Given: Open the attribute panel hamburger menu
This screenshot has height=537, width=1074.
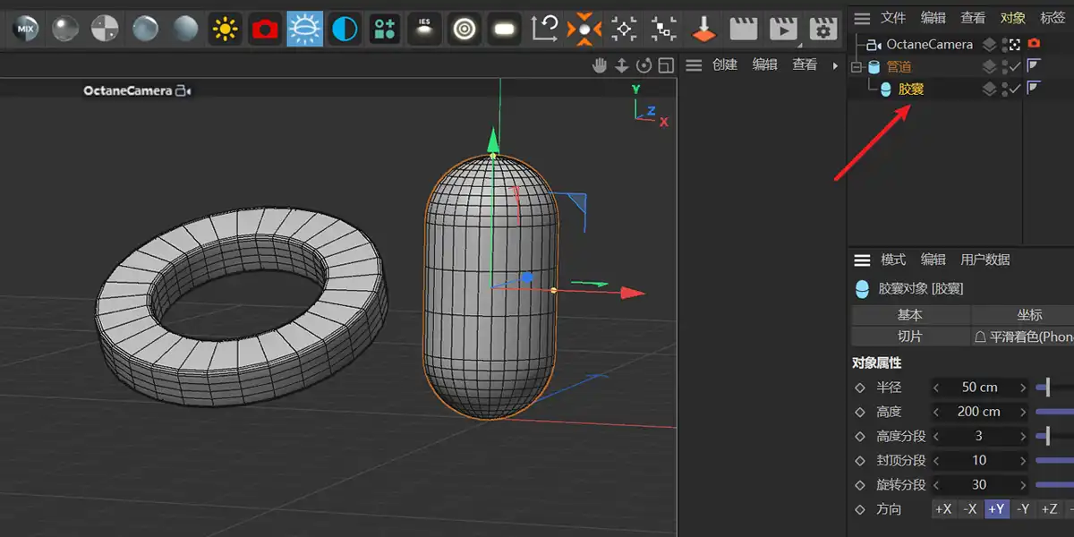Looking at the screenshot, I should coord(862,260).
